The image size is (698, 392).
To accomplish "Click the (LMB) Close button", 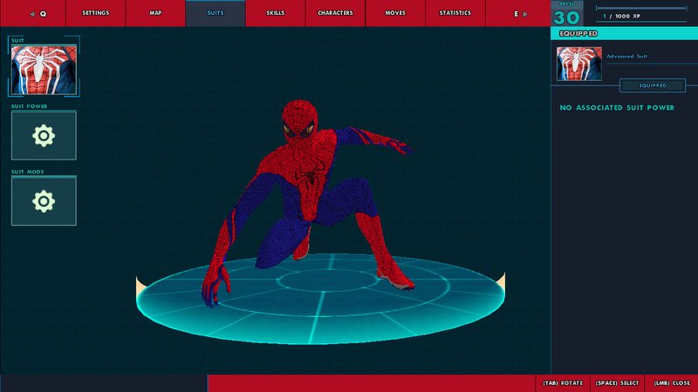I will coord(672,383).
